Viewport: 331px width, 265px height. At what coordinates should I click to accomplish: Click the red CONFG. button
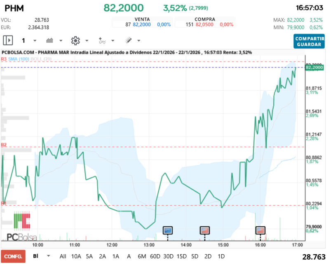[x=14, y=256]
